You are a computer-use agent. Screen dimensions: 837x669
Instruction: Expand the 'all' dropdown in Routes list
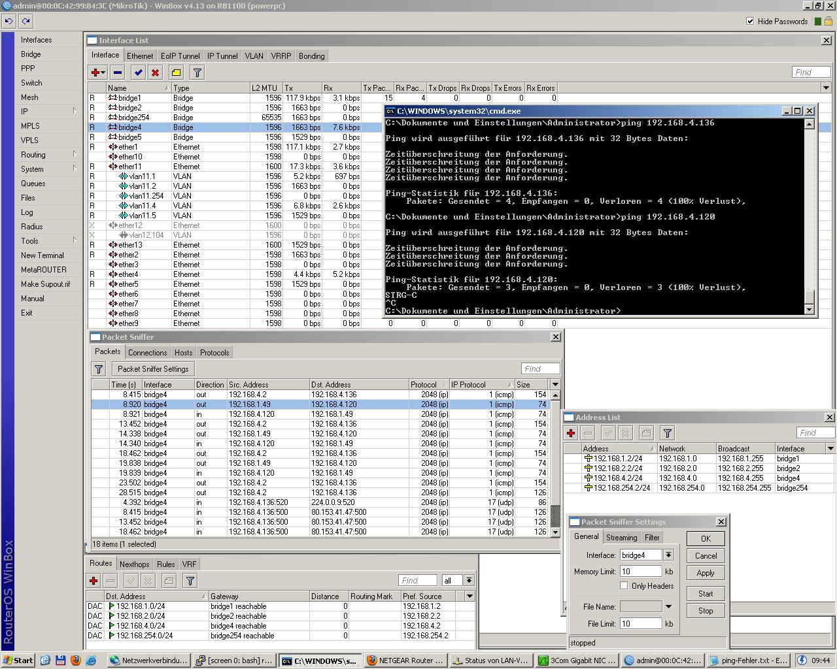469,581
